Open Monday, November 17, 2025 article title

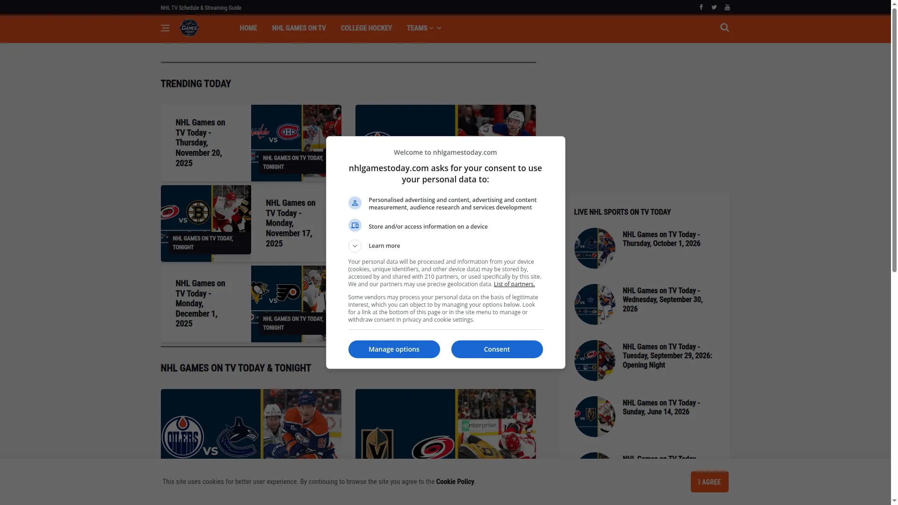point(291,223)
